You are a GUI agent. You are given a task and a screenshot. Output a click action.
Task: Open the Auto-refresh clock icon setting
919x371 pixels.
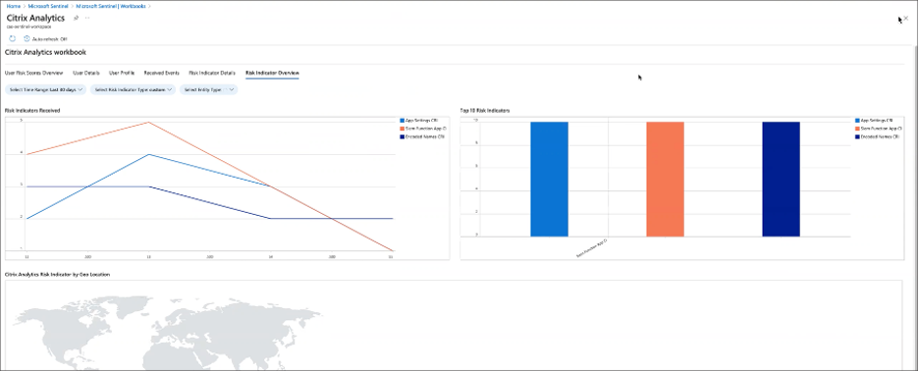27,38
